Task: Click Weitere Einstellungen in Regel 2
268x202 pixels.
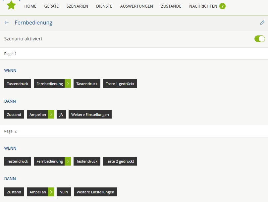Action: pyautogui.click(x=95, y=192)
